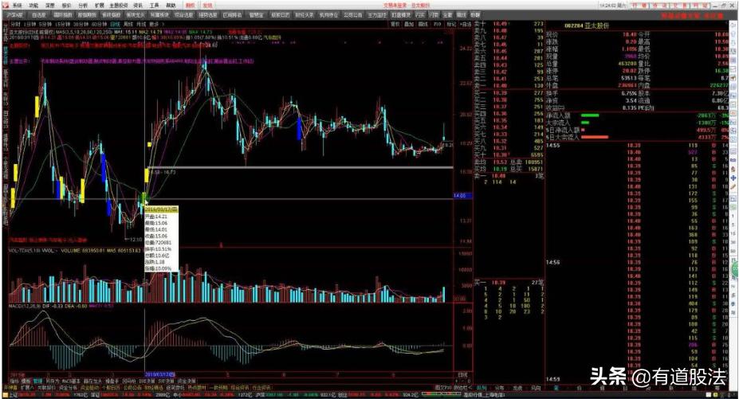739x399 pixels.
Task: Click the application logo icon at top-left
Action: tap(6, 6)
